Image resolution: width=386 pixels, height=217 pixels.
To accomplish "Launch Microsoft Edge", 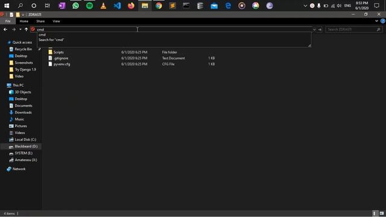I will click(x=228, y=5).
